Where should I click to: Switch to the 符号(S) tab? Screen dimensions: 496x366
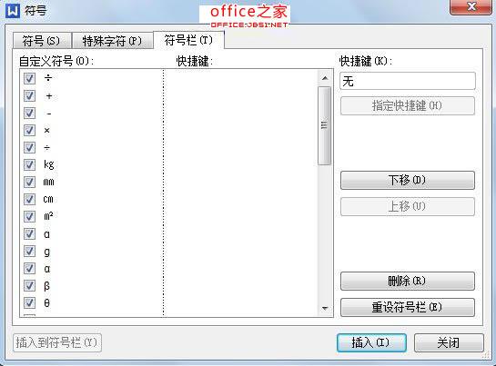pos(42,41)
